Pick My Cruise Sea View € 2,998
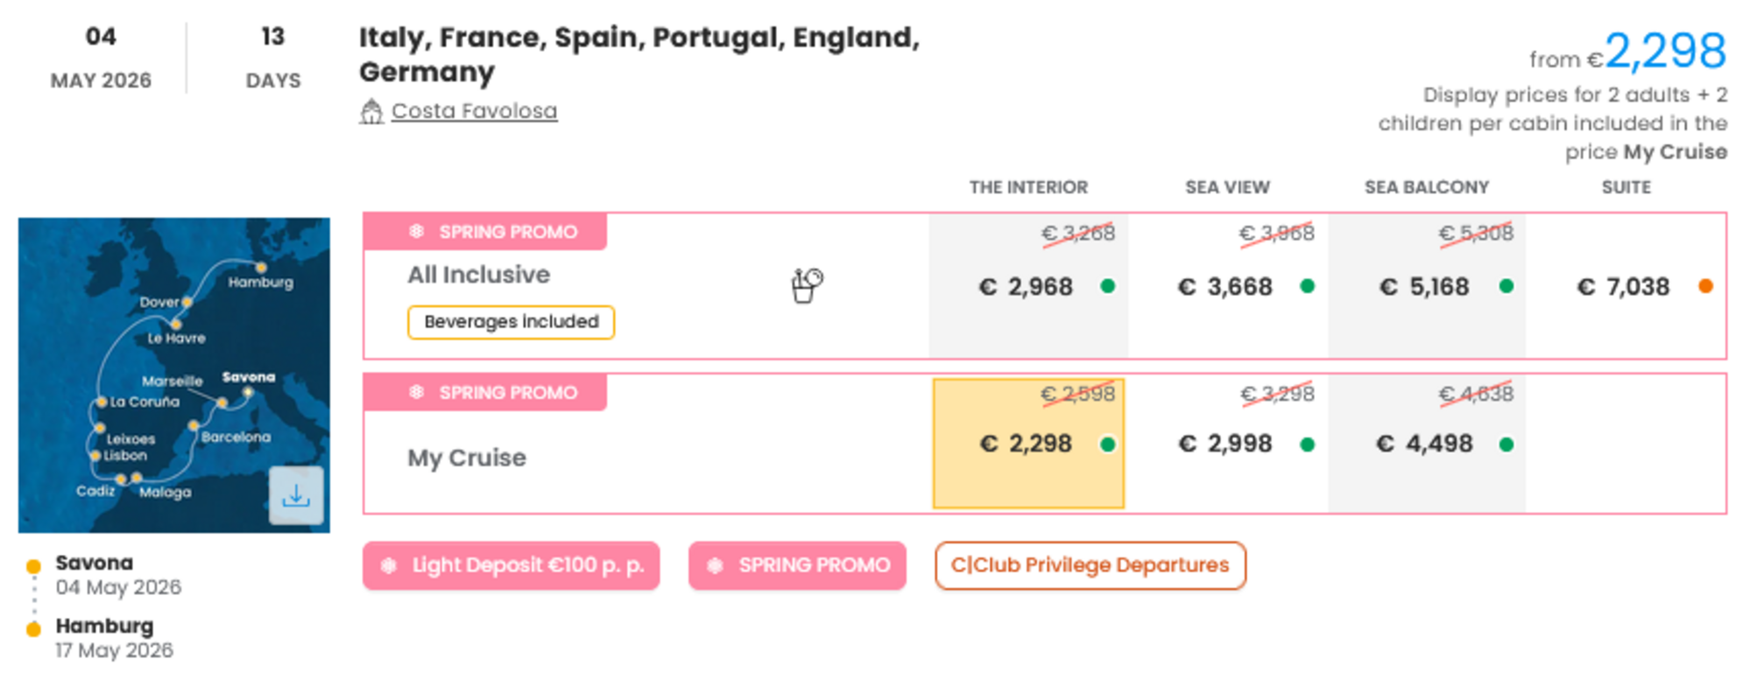This screenshot has height=700, width=1750. (x=1225, y=444)
